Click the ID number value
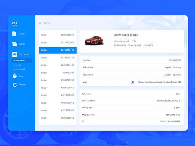 pos(170,121)
